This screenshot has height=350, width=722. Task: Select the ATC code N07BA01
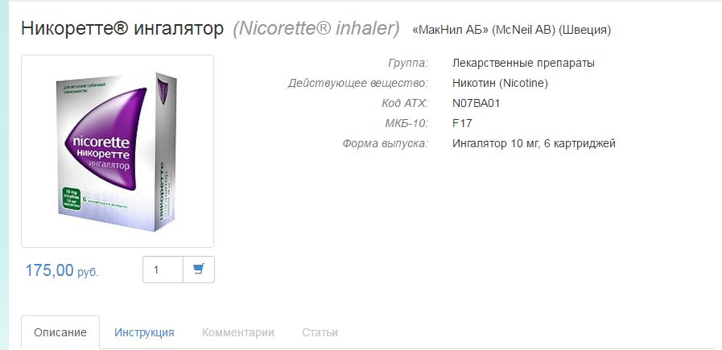click(477, 104)
